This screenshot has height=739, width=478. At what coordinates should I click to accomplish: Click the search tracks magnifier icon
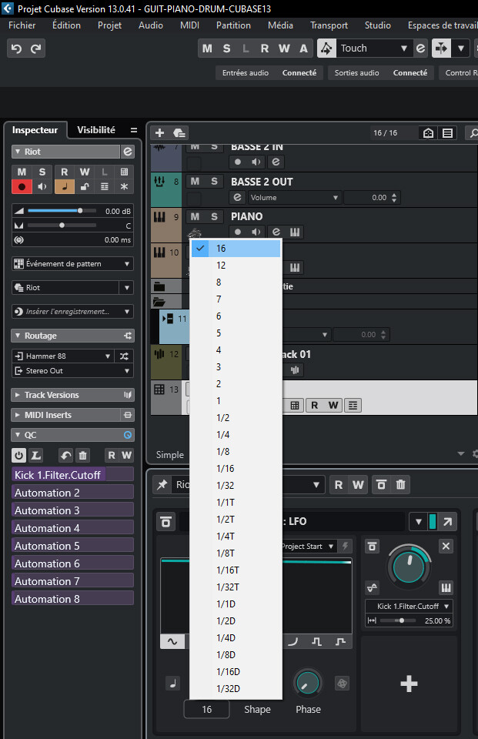pyautogui.click(x=472, y=133)
